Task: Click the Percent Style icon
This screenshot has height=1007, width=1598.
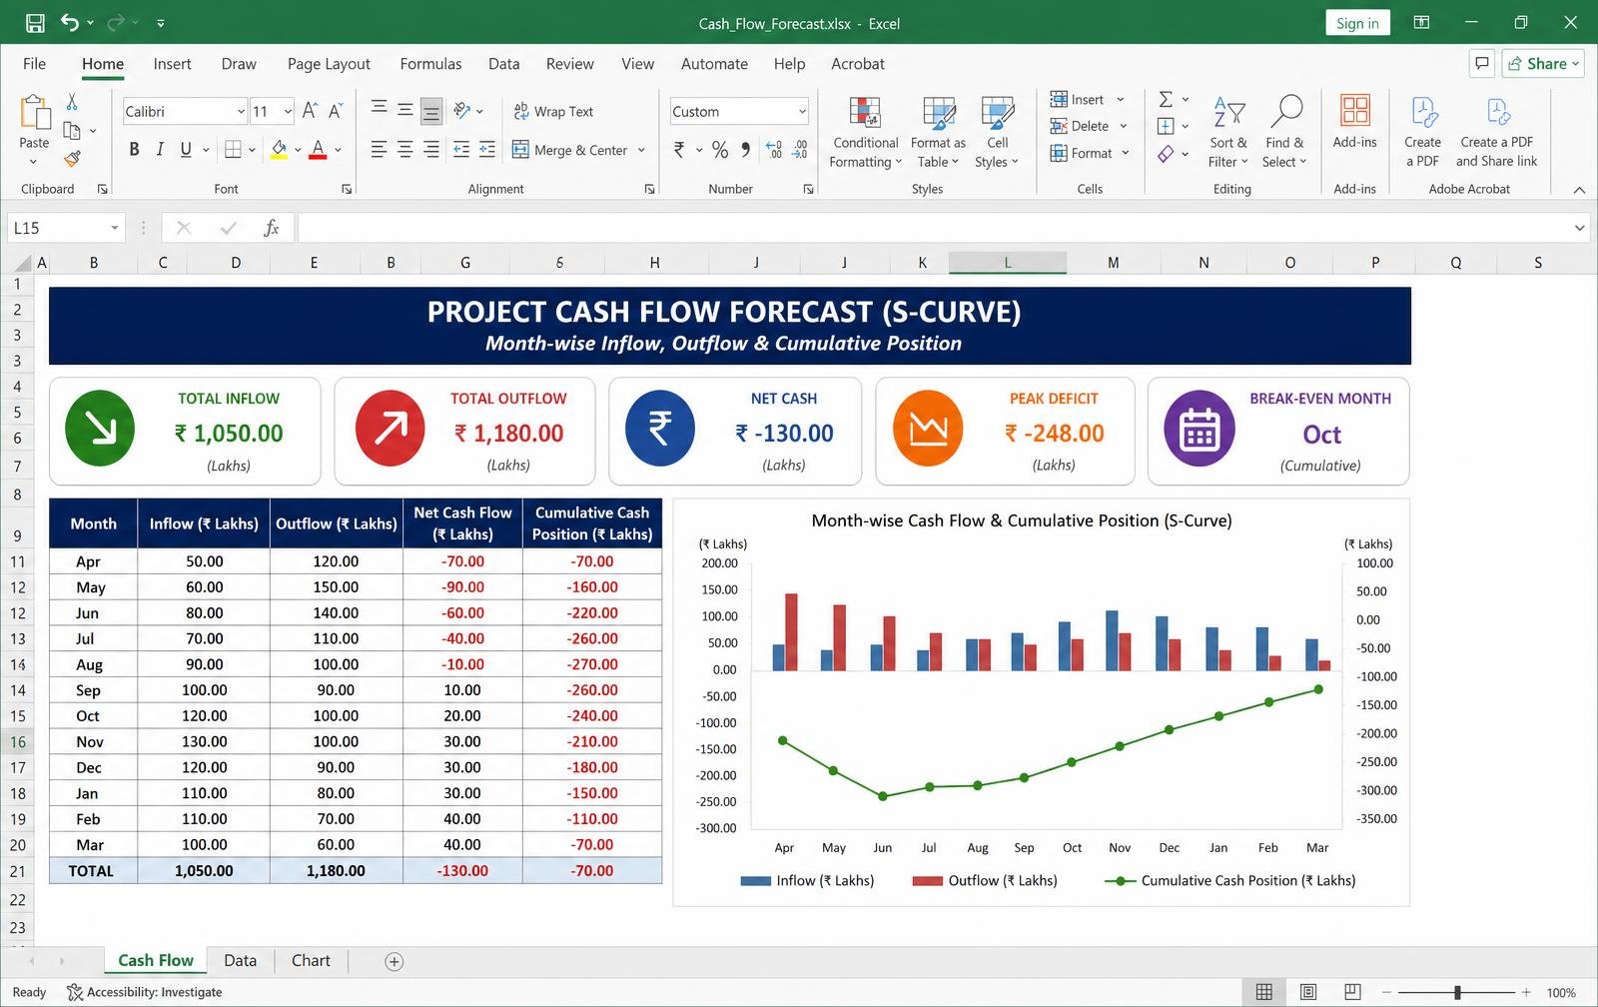Action: (x=720, y=150)
